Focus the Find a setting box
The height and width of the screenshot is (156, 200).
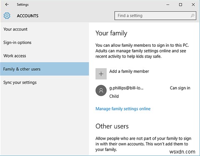[x=155, y=15]
